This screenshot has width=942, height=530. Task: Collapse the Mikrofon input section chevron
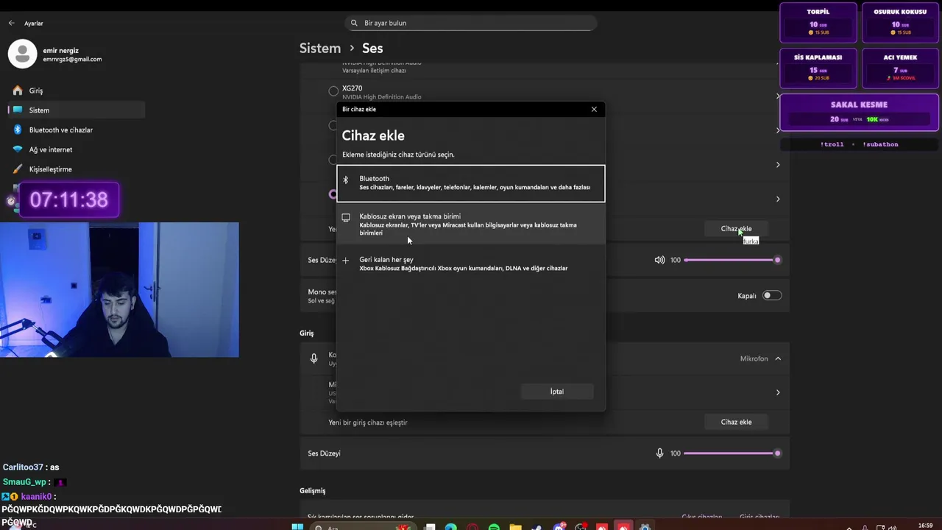click(x=778, y=358)
